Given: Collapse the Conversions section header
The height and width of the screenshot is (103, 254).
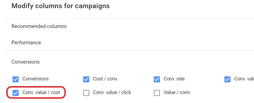Looking at the screenshot, I should (26, 62).
